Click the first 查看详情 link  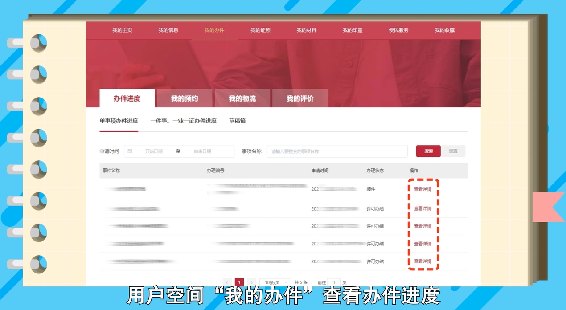pos(422,189)
